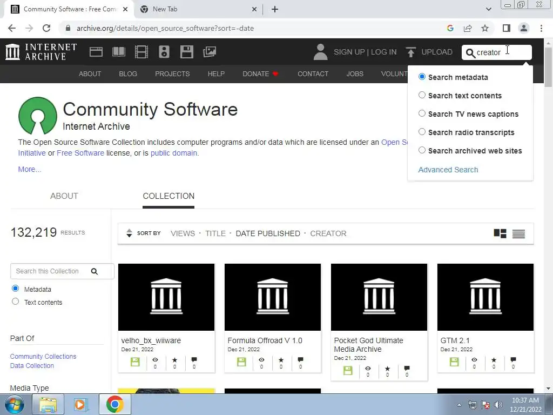Image resolution: width=553 pixels, height=415 pixels.
Task: Open the Pocket God Ultimate Media Archive thumbnail
Action: click(379, 297)
